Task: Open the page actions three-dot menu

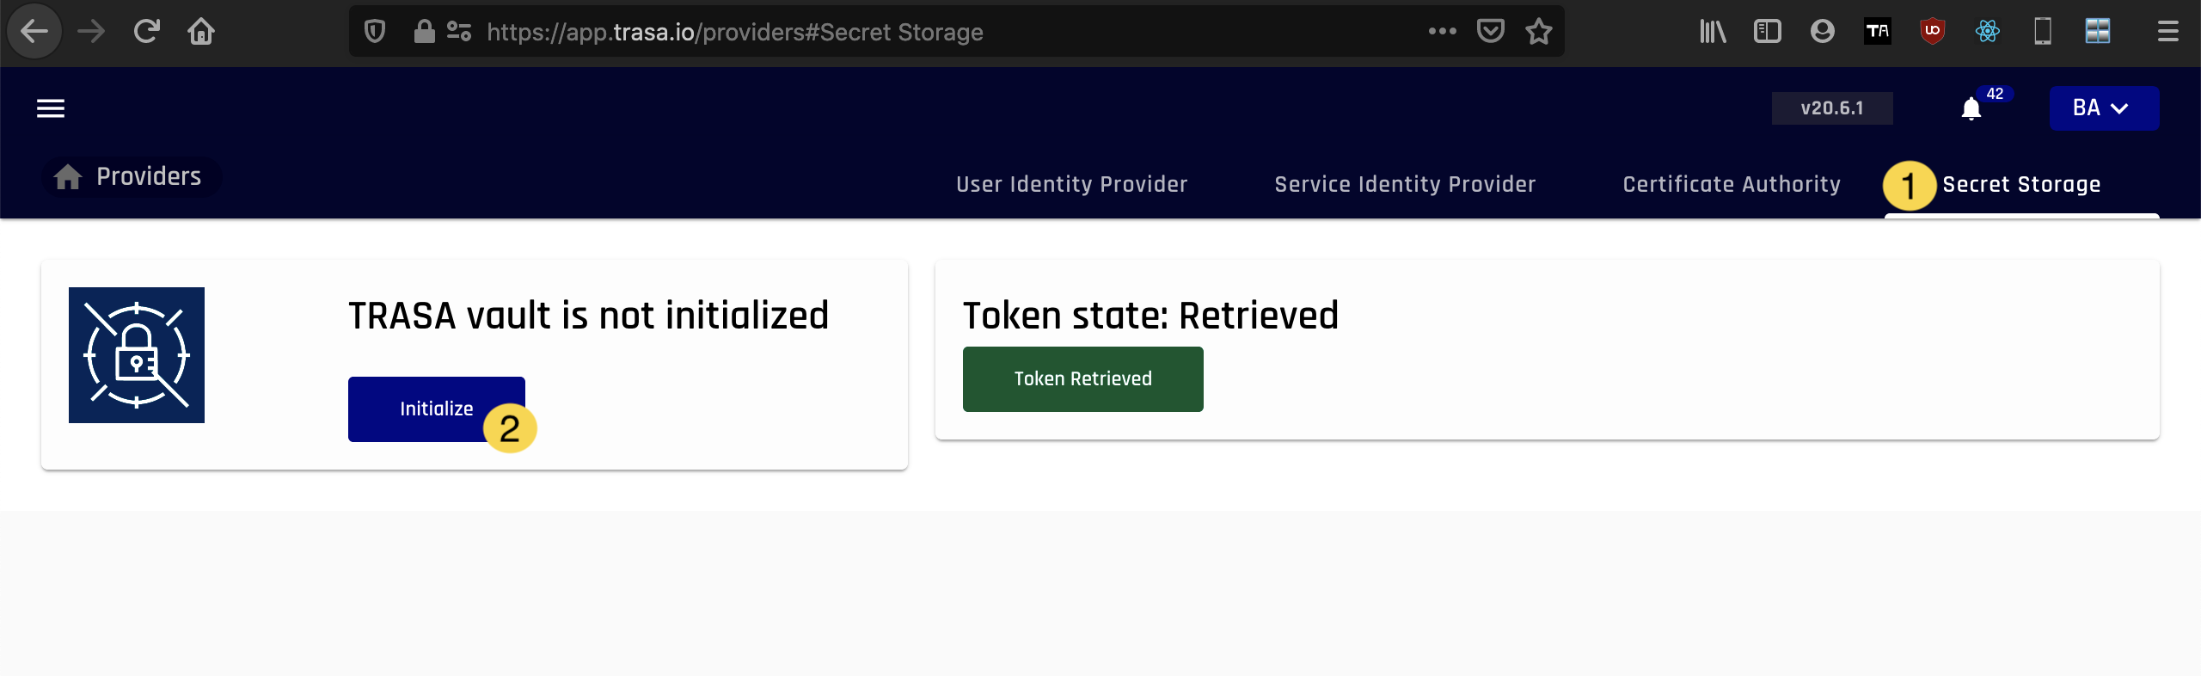Action: [1442, 32]
